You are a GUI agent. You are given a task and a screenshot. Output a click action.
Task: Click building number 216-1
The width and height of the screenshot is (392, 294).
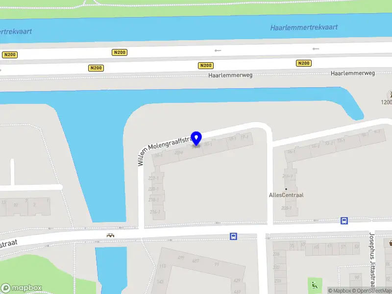(x=155, y=212)
